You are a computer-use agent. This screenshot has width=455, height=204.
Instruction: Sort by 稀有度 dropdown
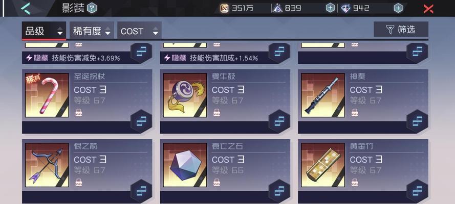click(92, 31)
